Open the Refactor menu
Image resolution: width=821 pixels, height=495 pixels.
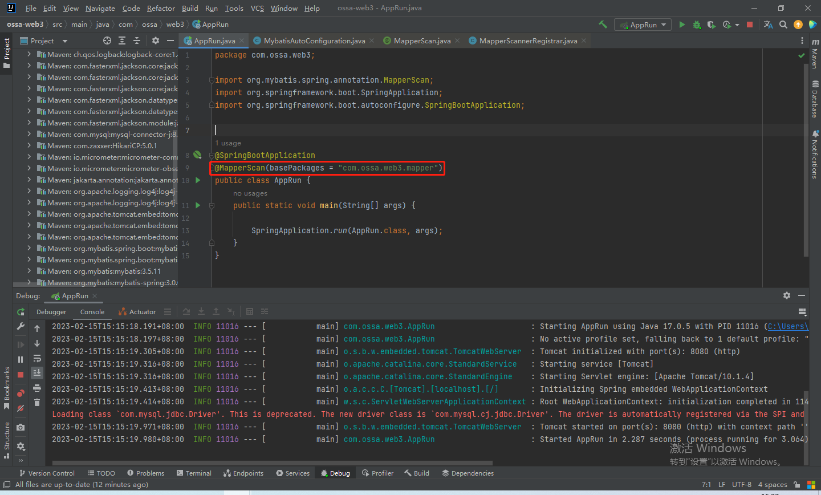point(161,8)
